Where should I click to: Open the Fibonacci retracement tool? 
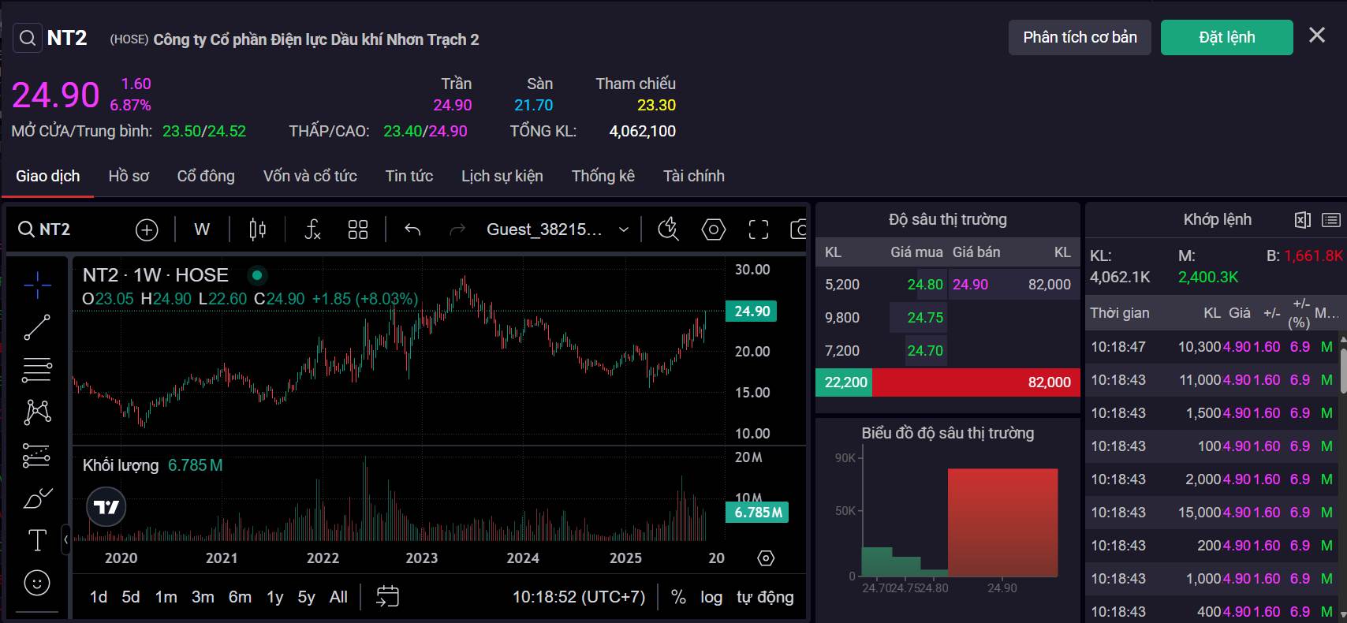pyautogui.click(x=37, y=369)
